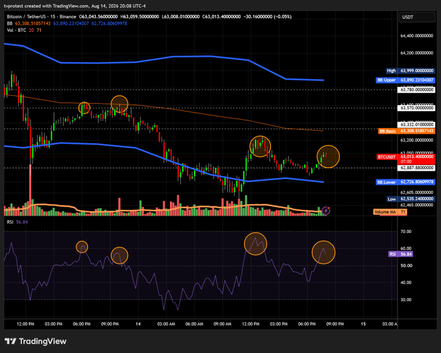The height and width of the screenshot is (353, 441).
Task: Click the BTCUSDT current price label
Action: (406, 159)
